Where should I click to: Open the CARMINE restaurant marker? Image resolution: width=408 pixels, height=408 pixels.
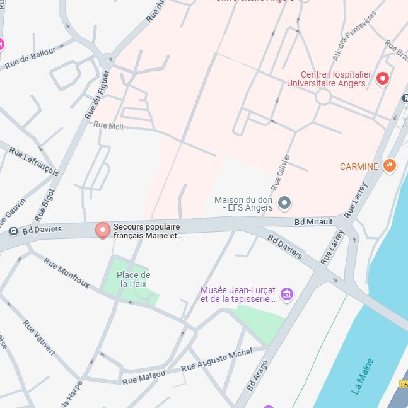pyautogui.click(x=389, y=166)
